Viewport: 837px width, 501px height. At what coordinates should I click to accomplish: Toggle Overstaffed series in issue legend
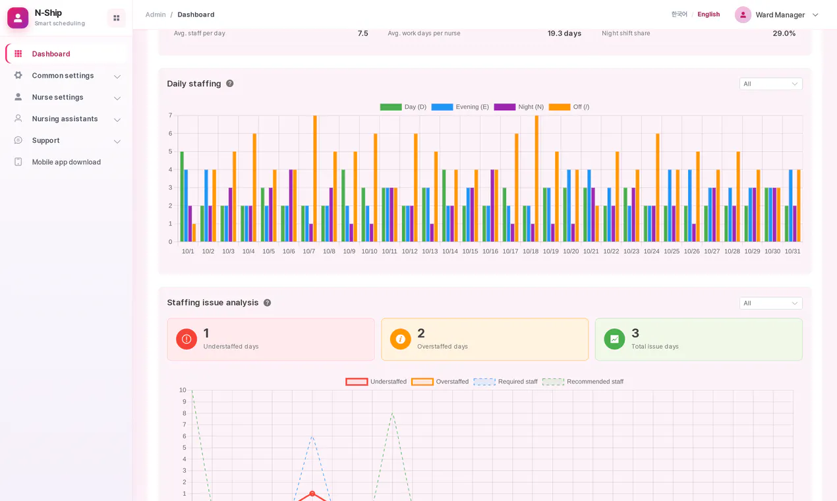[x=440, y=382]
